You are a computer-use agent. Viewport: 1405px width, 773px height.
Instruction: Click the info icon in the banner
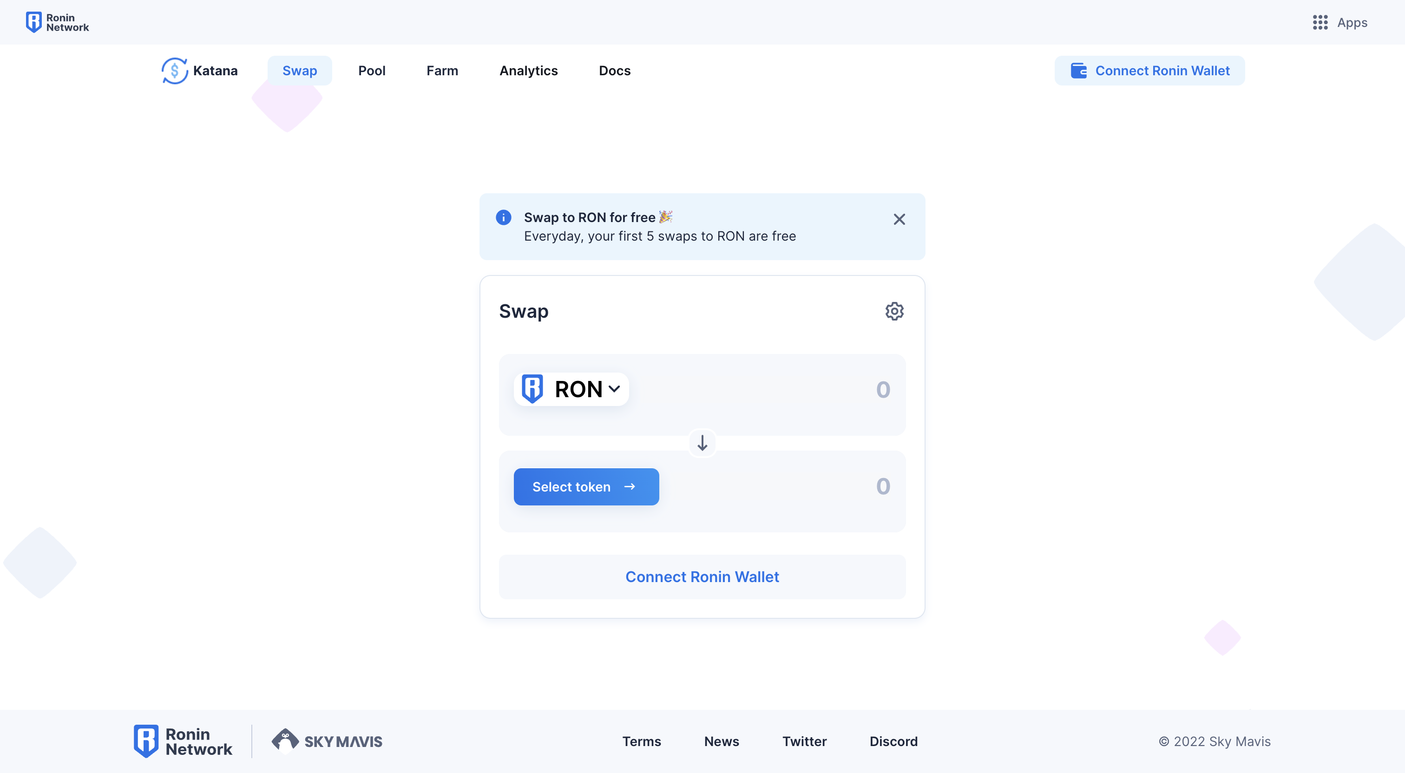[504, 217]
